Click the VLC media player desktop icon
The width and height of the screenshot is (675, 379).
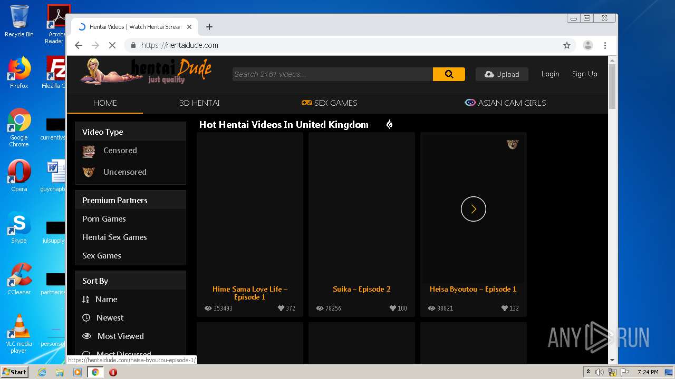pos(19,334)
